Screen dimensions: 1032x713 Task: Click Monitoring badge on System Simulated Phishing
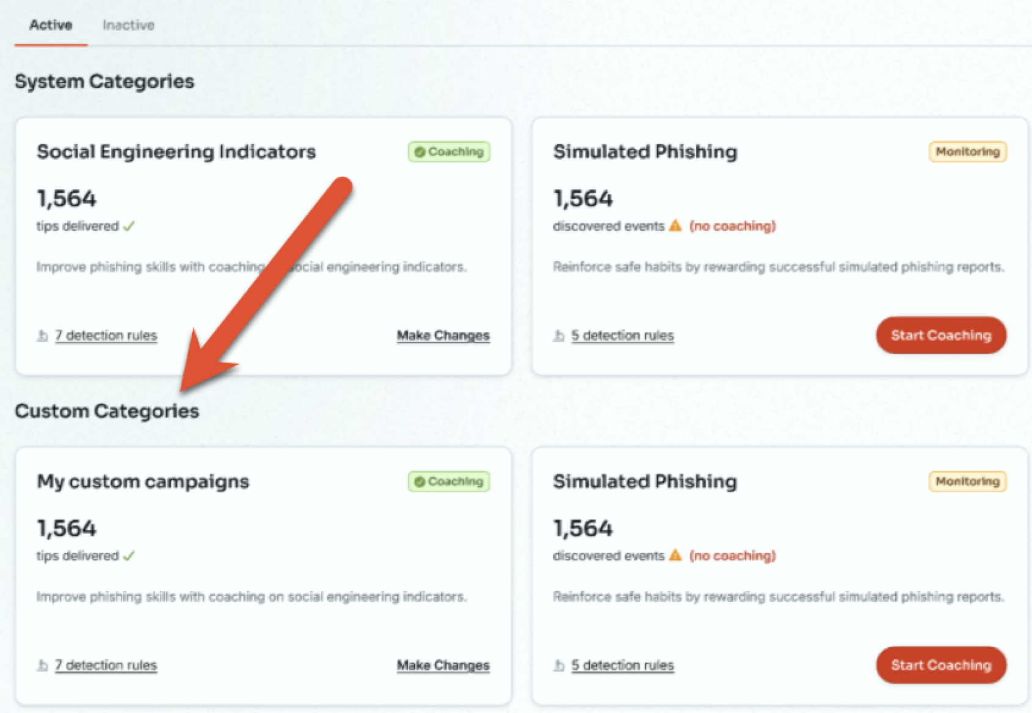[968, 152]
